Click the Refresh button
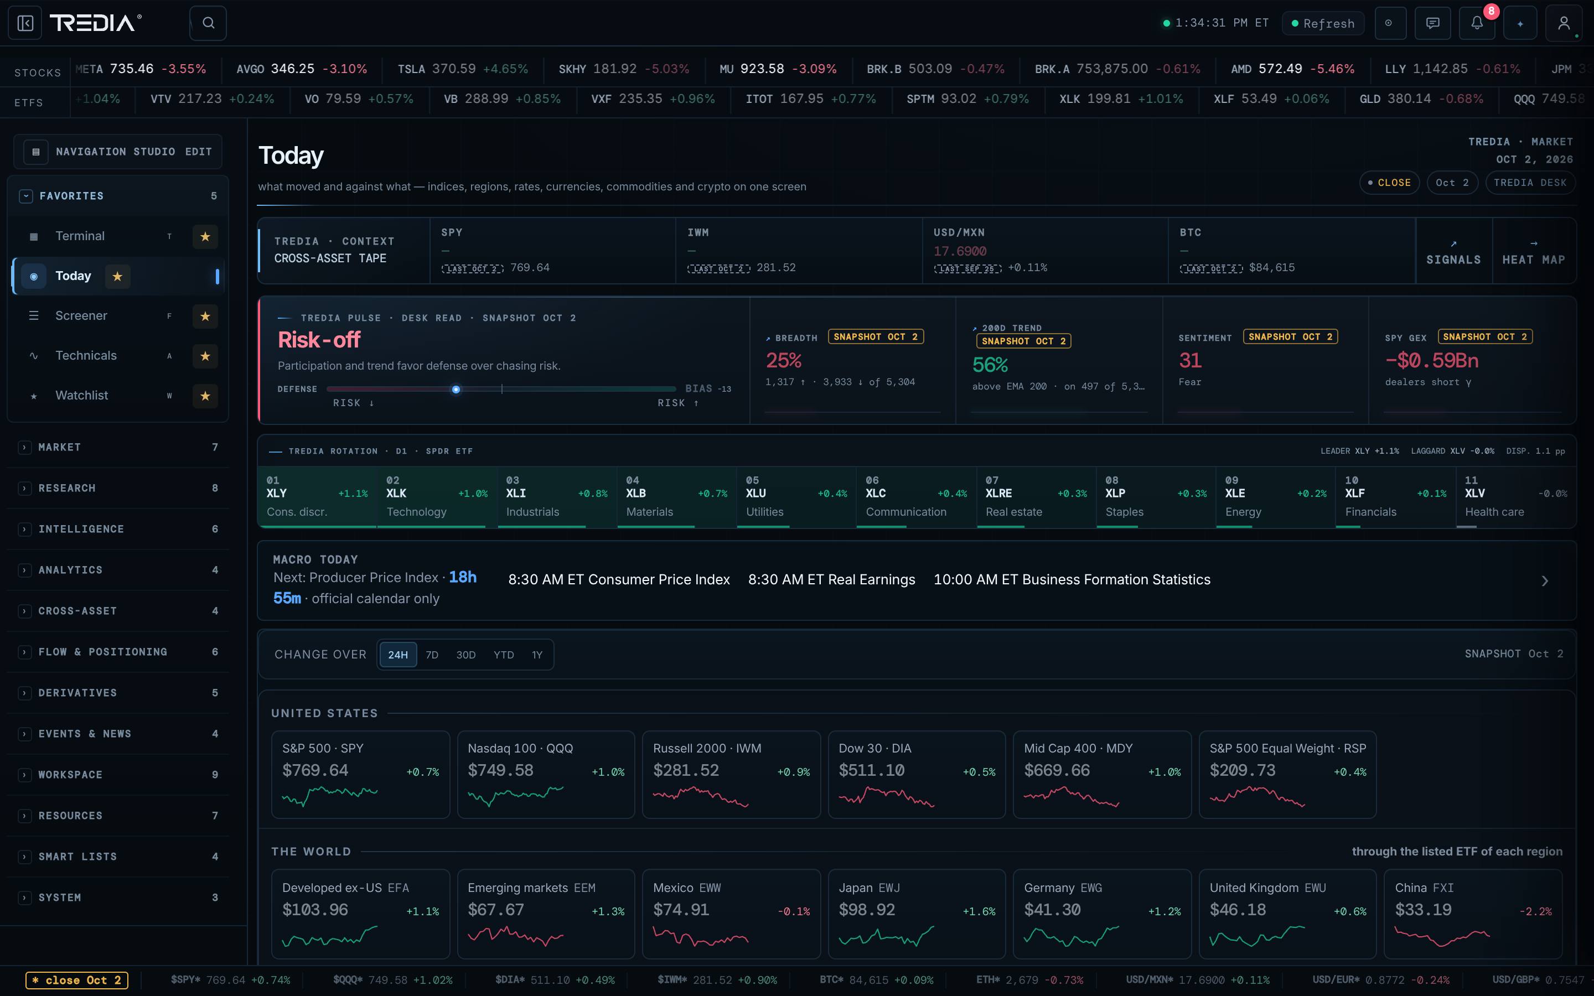The image size is (1594, 996). tap(1323, 23)
